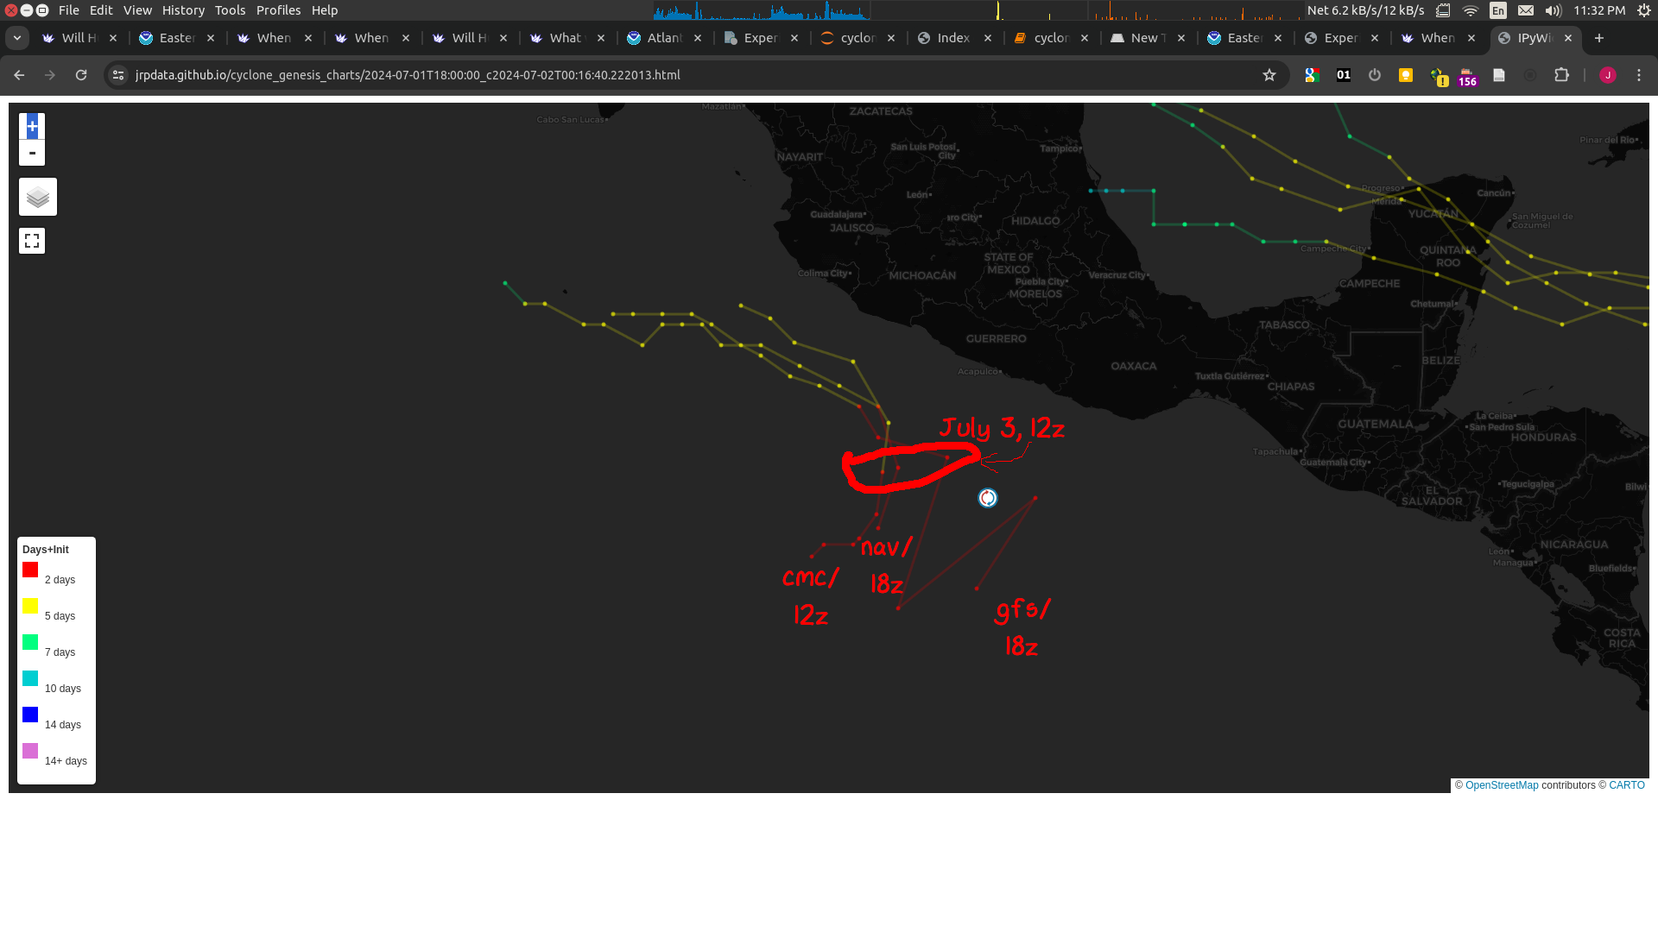Click the red 2 days legend swatch
The height and width of the screenshot is (932, 1658).
[30, 570]
